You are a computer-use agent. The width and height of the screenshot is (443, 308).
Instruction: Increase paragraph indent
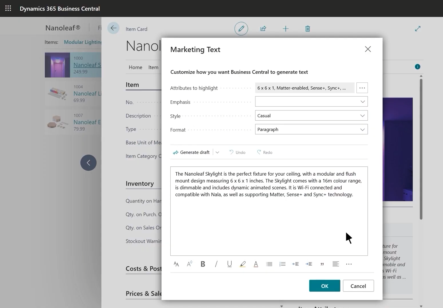click(309, 264)
